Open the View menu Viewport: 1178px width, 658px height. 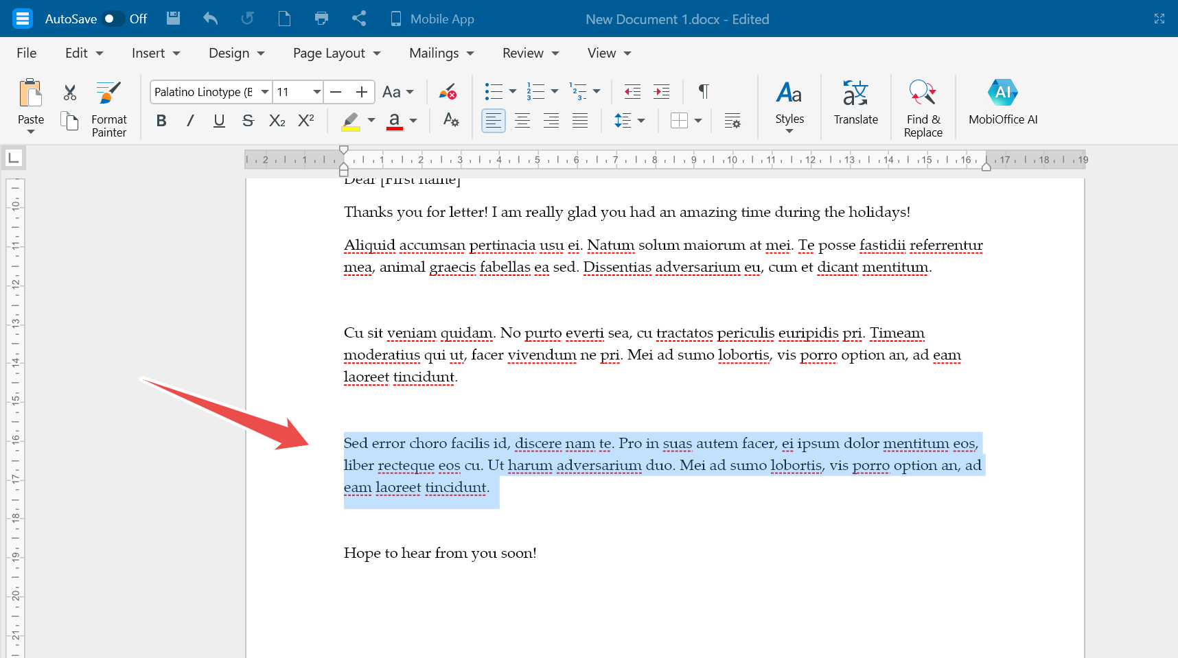[609, 53]
